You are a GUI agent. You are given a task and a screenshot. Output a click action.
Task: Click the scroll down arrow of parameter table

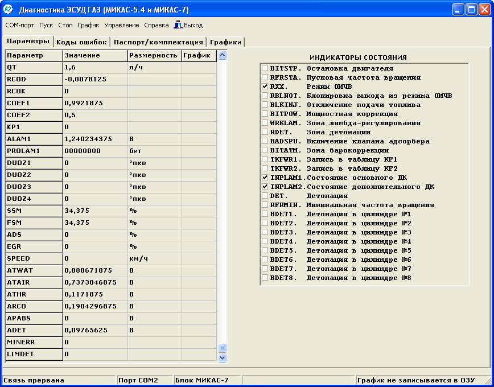tap(223, 357)
